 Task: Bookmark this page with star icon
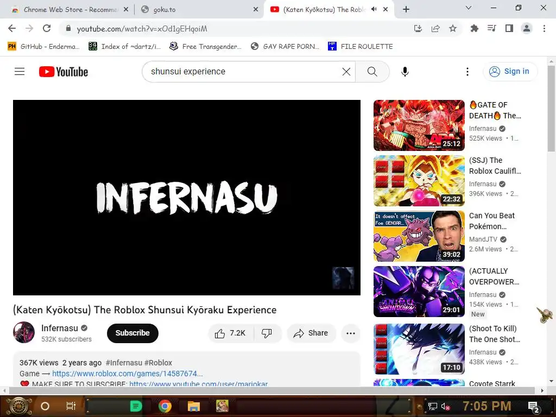453,28
